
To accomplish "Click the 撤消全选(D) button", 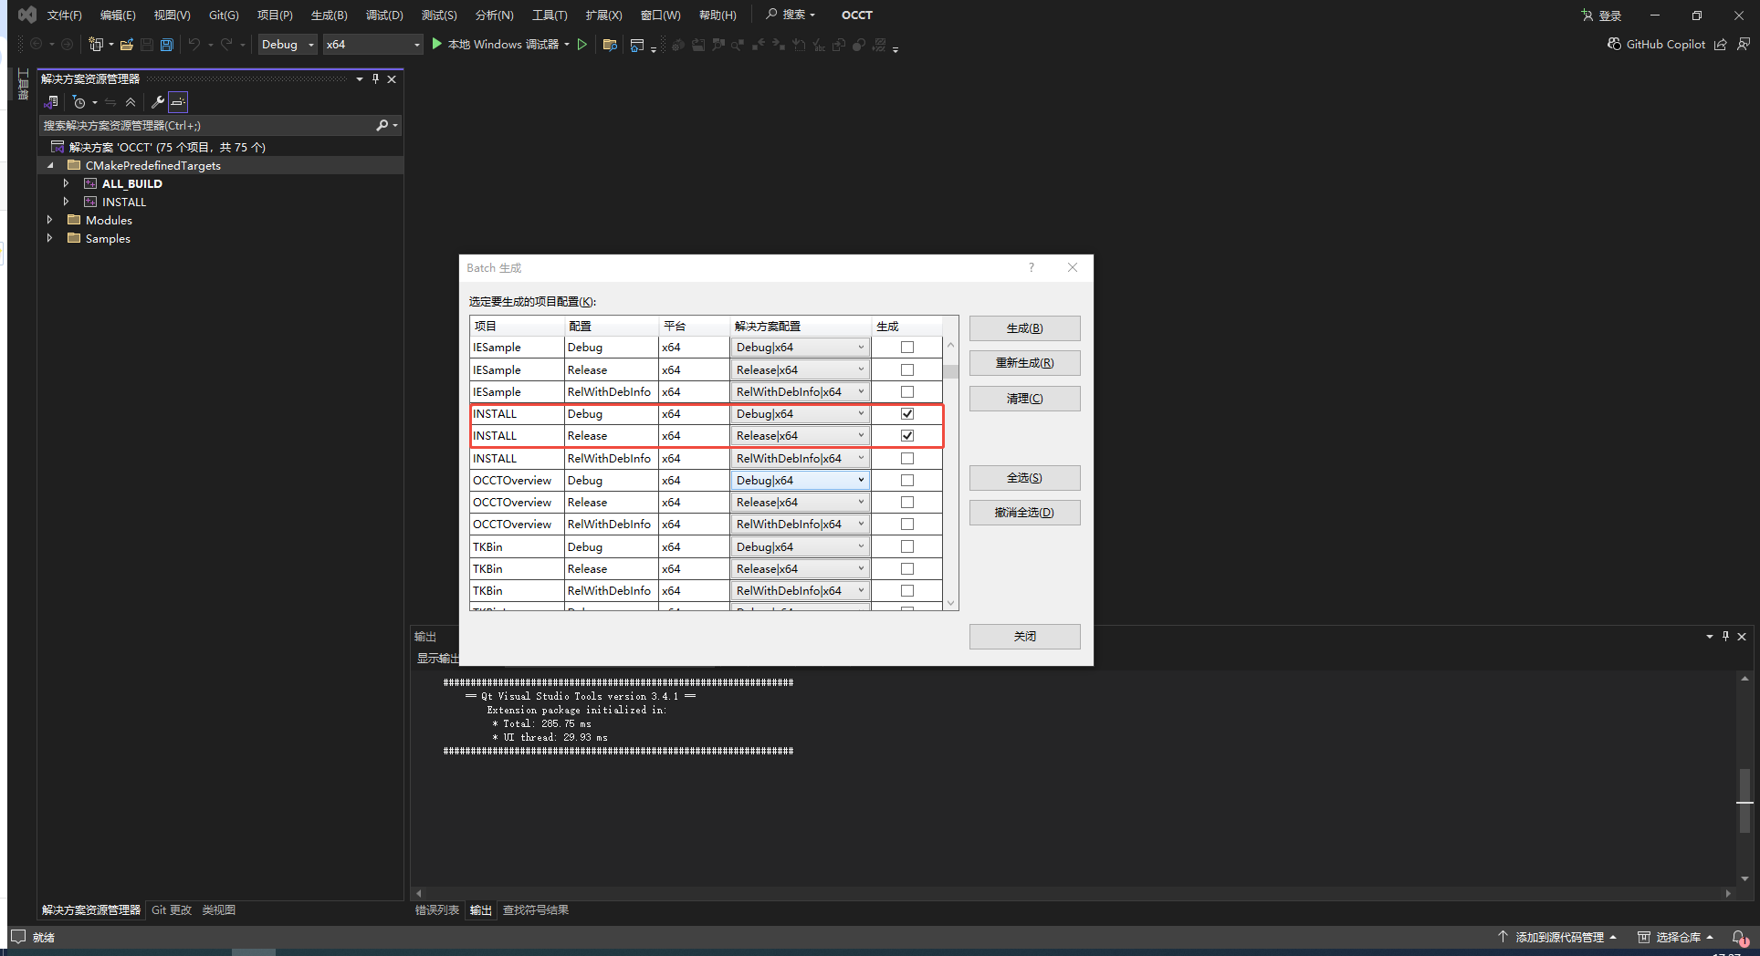I will pos(1024,513).
